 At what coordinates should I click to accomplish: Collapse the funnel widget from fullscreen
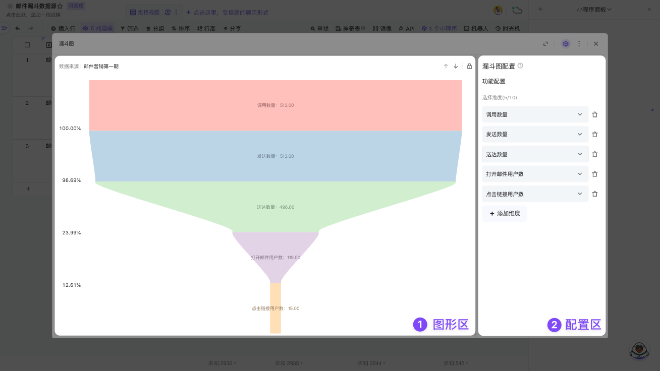coord(545,44)
